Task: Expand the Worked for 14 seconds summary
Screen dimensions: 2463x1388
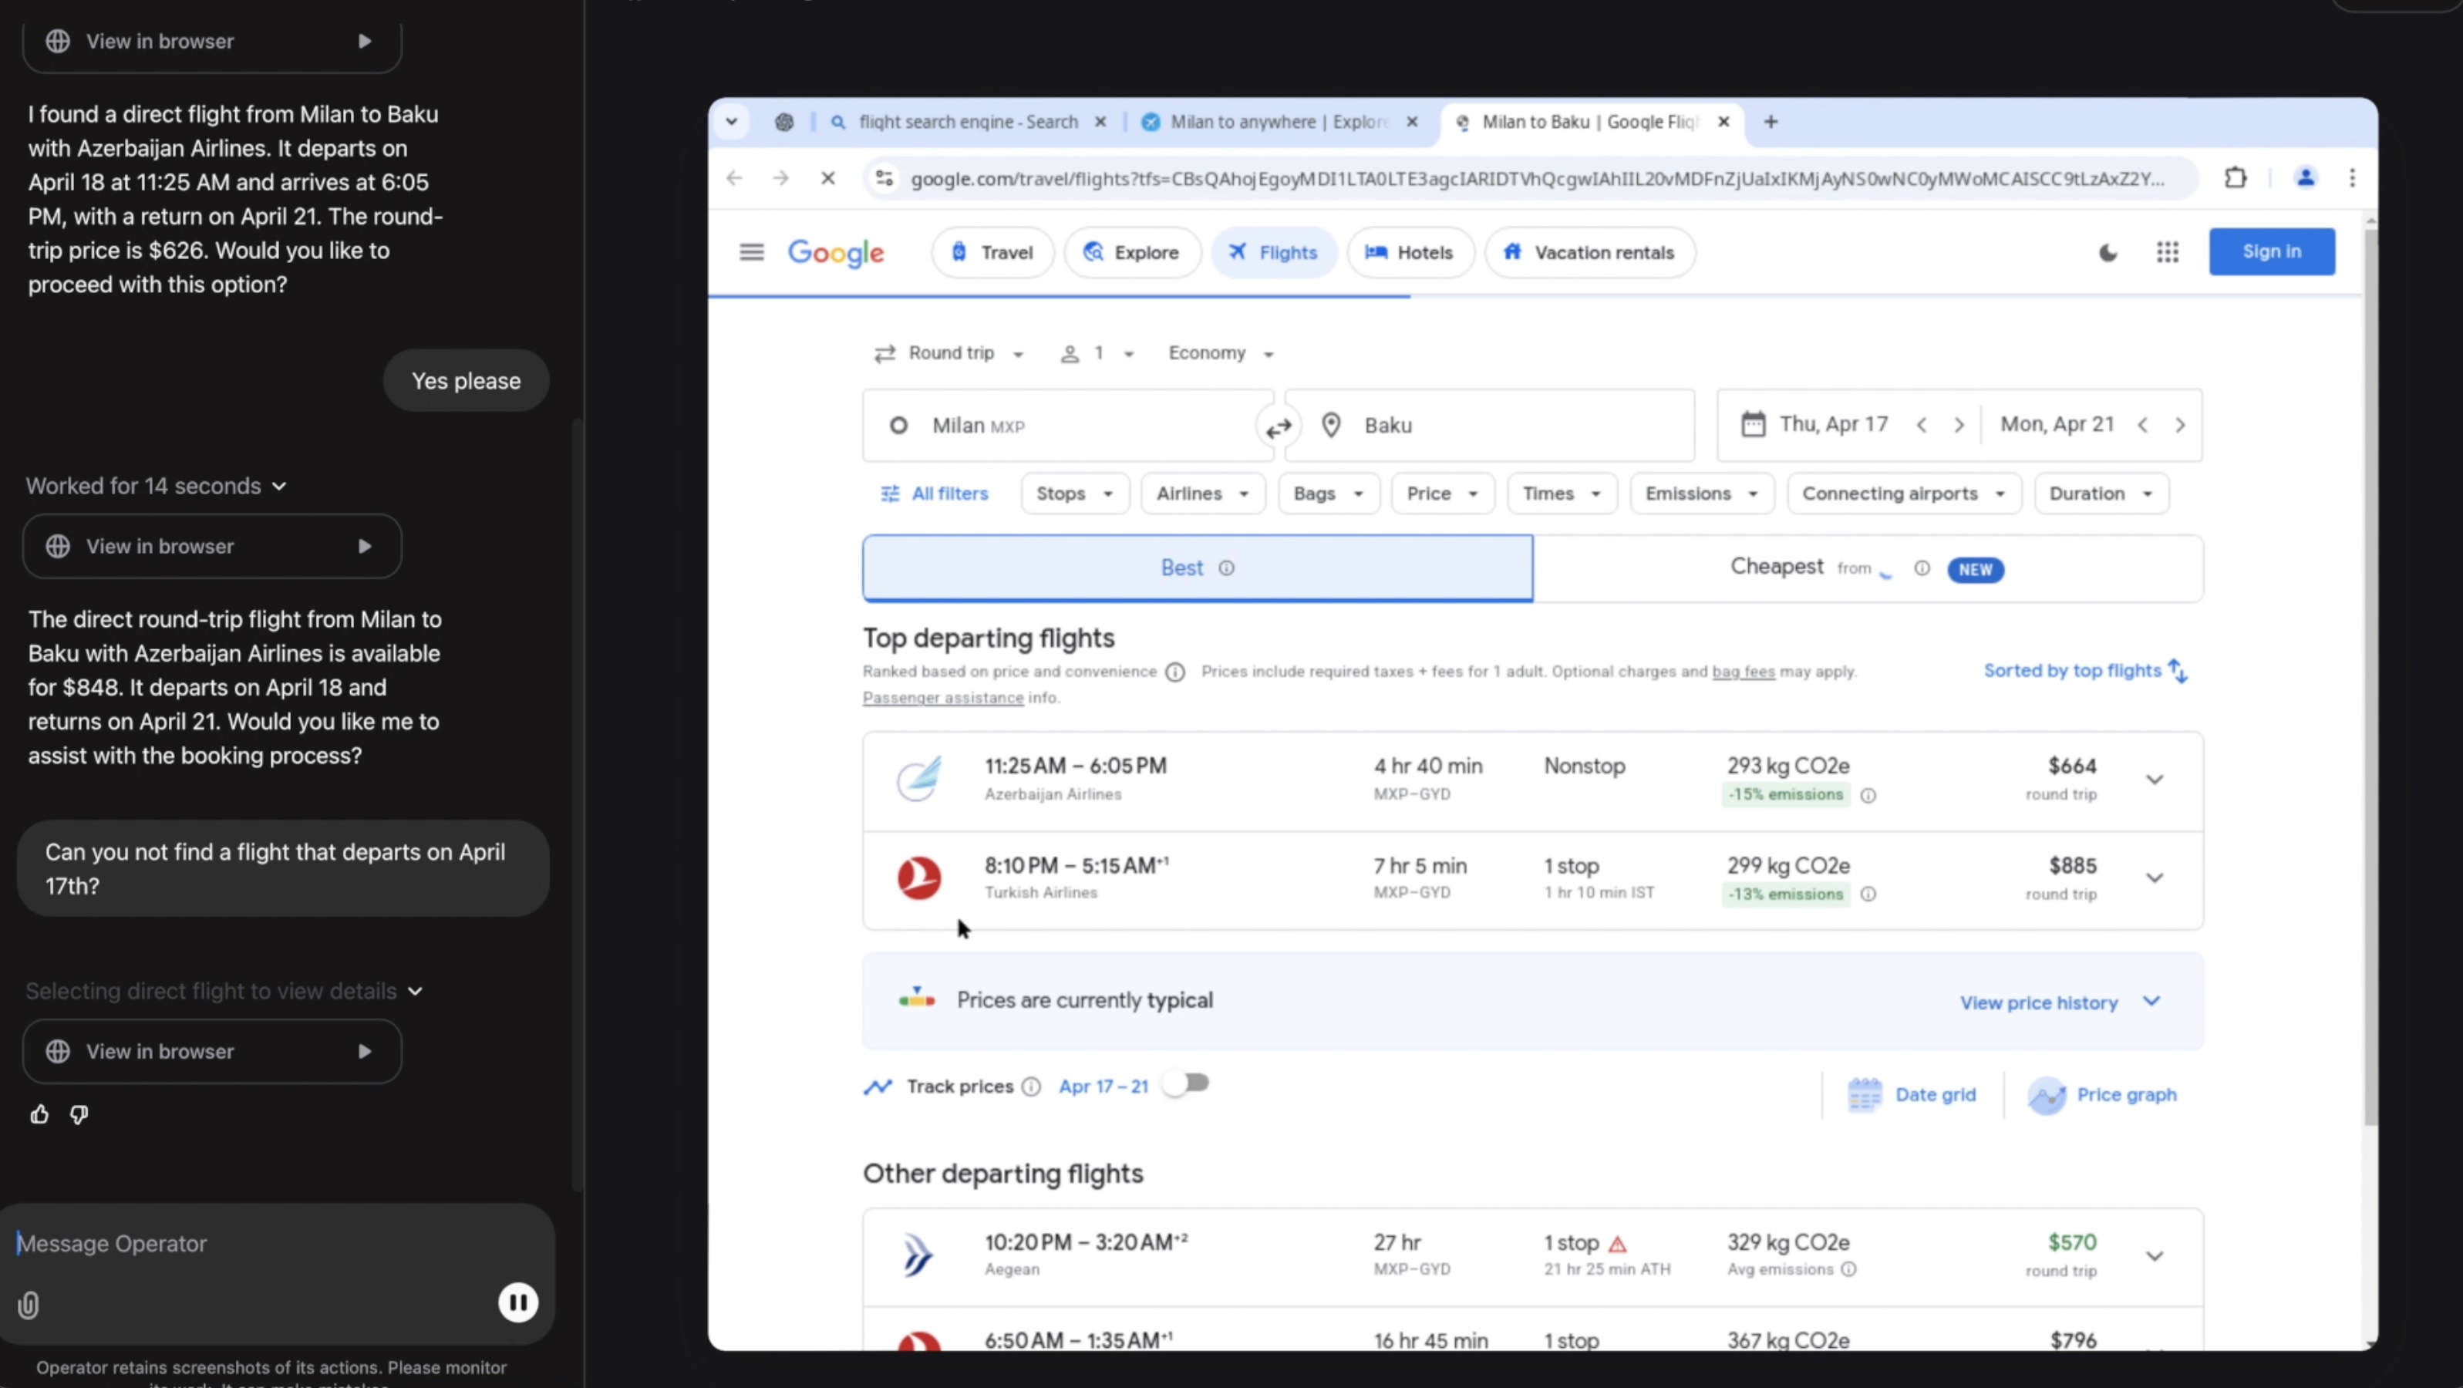Action: pos(156,486)
